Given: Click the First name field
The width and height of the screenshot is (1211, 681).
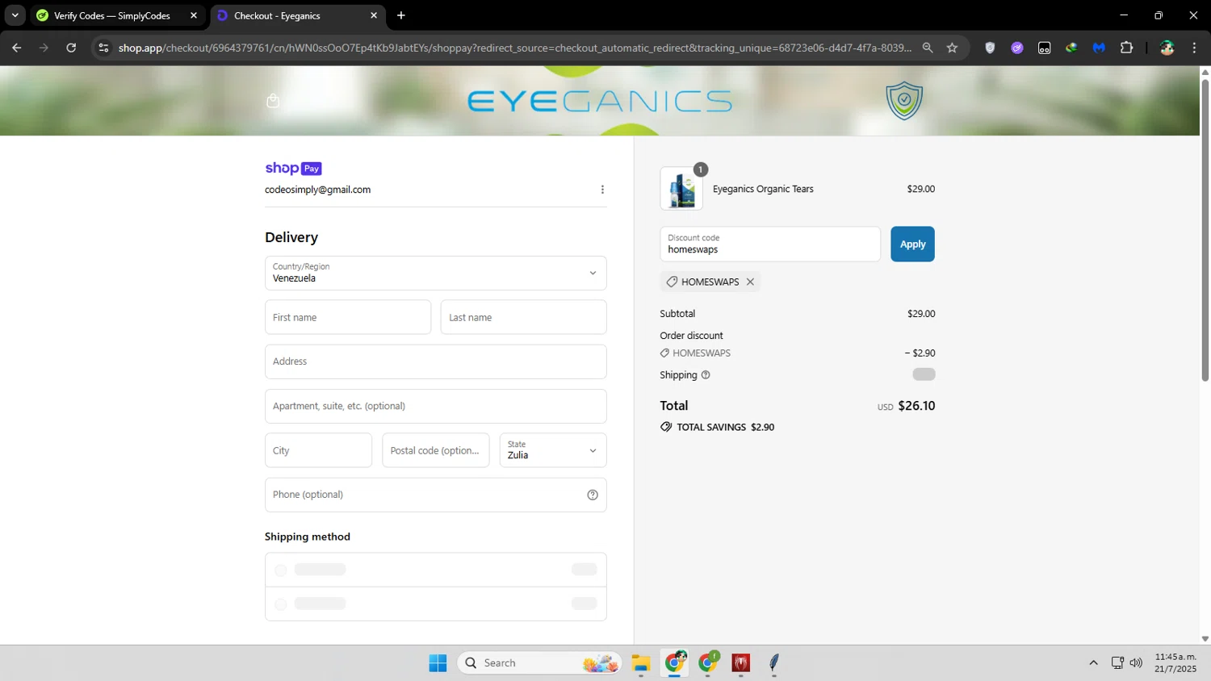Looking at the screenshot, I should click(348, 317).
